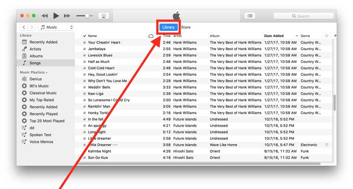Screen dimensions: 353x189
Task: Open the Spoken Text playlist
Action: [x=40, y=135]
